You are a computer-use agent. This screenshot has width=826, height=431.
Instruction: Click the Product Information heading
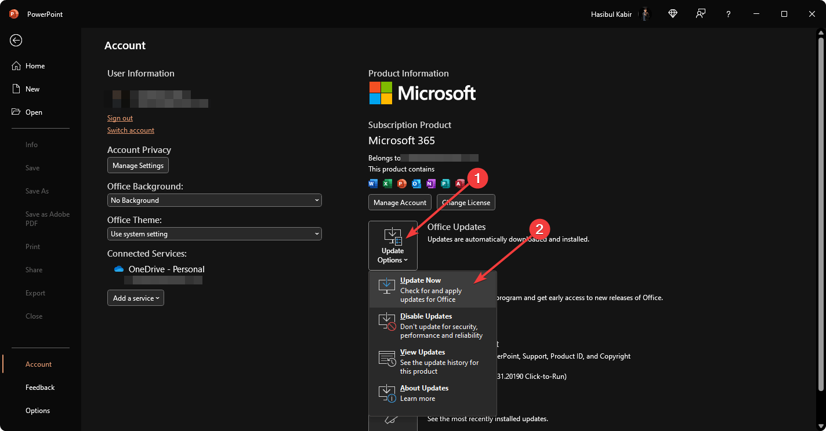click(408, 74)
